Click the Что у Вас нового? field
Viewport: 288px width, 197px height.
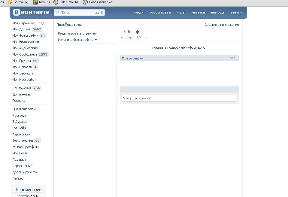point(179,98)
